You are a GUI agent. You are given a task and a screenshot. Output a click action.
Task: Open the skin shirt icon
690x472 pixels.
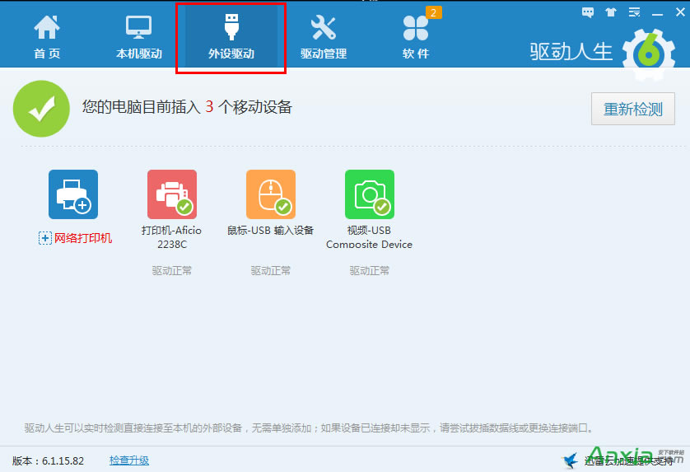[611, 12]
